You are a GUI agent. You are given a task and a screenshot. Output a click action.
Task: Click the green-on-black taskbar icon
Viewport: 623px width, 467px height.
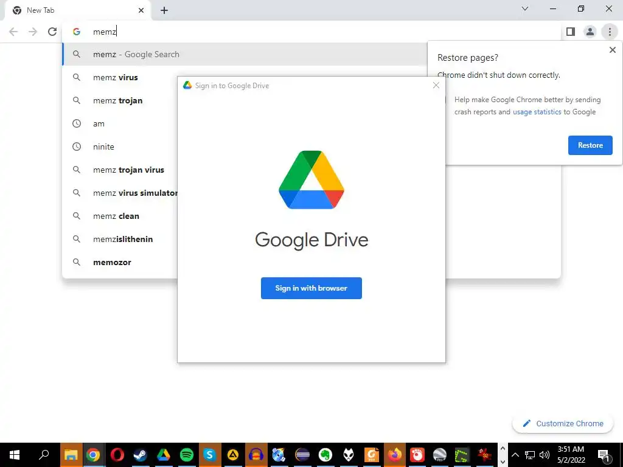(x=461, y=455)
